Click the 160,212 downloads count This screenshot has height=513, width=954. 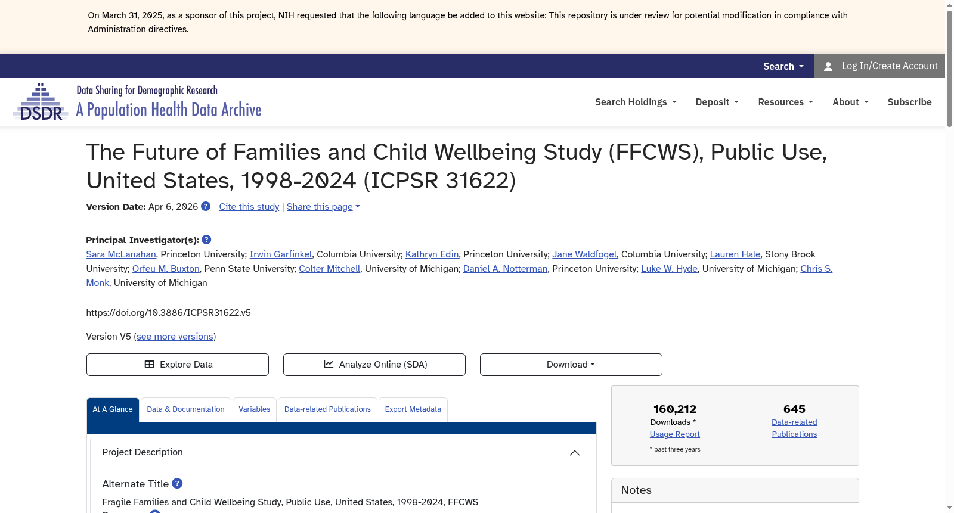pyautogui.click(x=675, y=409)
